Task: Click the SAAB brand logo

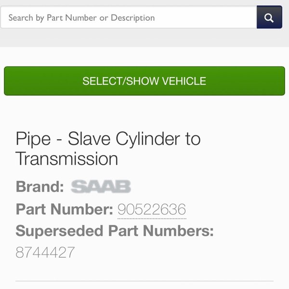Action: coord(101,187)
